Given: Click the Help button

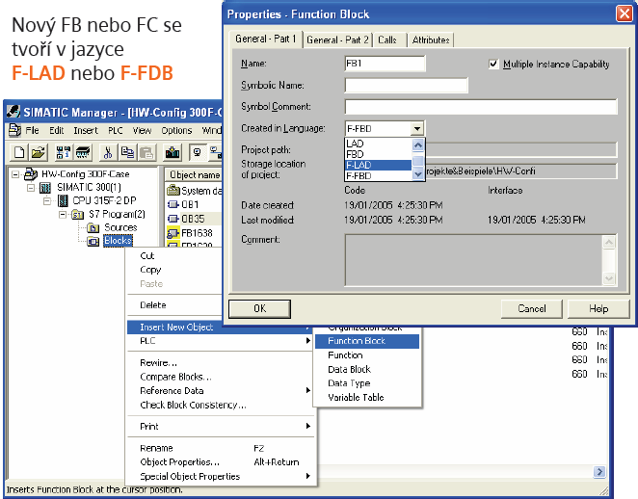Looking at the screenshot, I should point(598,308).
